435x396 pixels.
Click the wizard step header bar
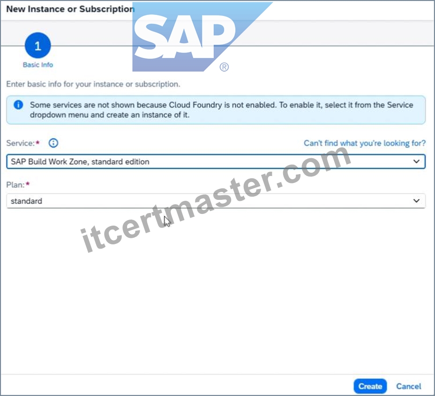tap(217, 33)
